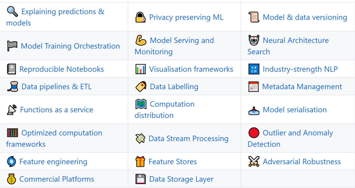Follow the Functions as a service link
Viewport: 355px width, 188px height.
point(57,110)
